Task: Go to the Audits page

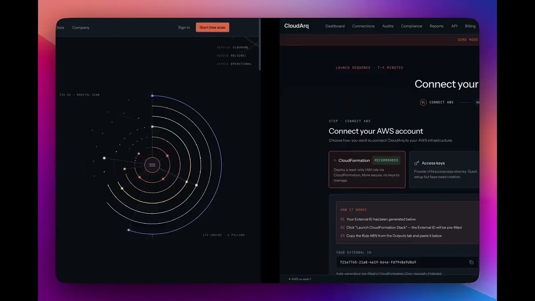Action: (388, 26)
